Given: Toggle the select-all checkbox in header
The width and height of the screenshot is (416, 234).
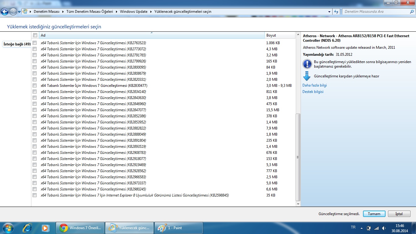Looking at the screenshot, I should 35,35.
